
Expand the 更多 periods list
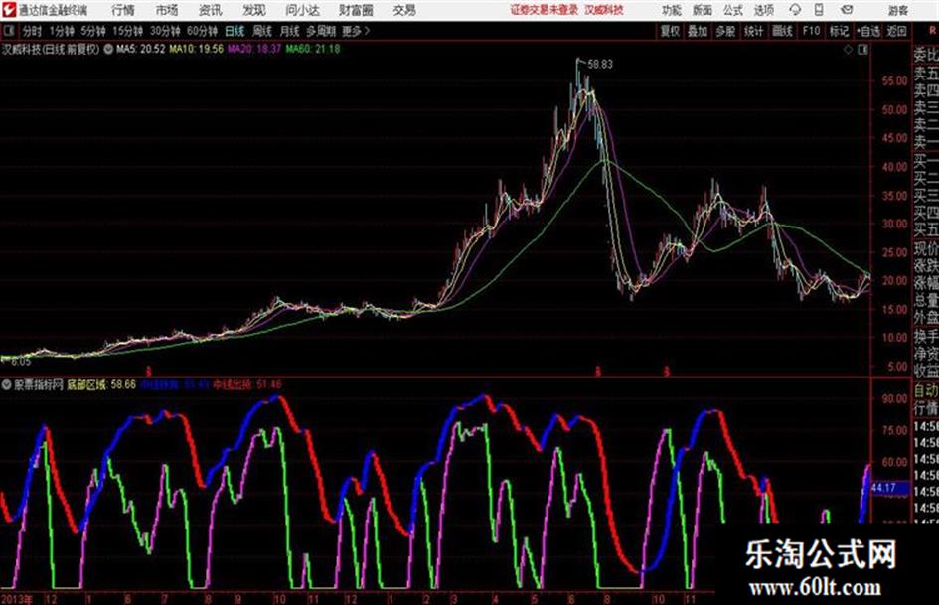point(357,31)
